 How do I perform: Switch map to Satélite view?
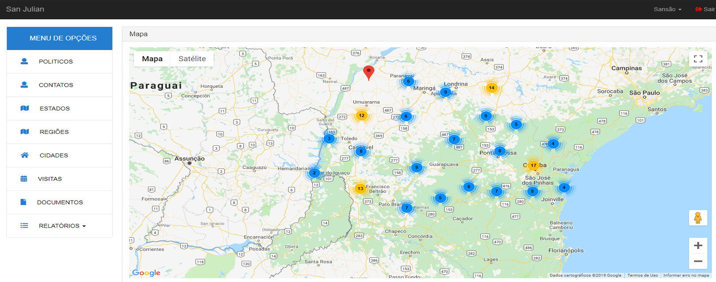click(192, 59)
